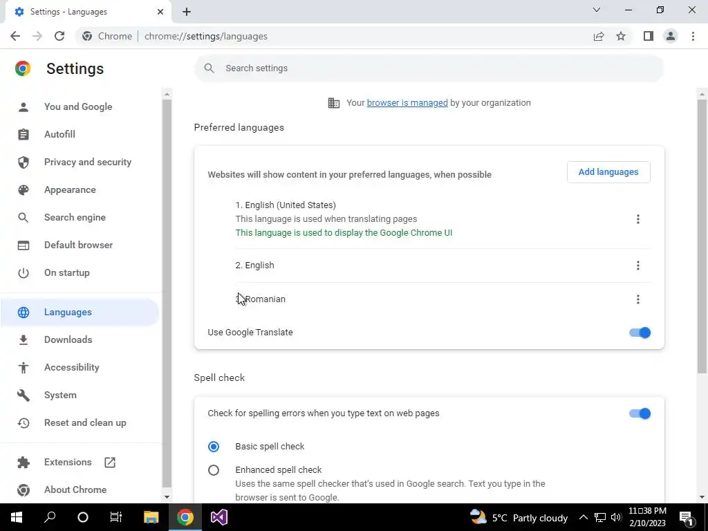Select Basic spell check radio button
708x531 pixels.
click(214, 447)
